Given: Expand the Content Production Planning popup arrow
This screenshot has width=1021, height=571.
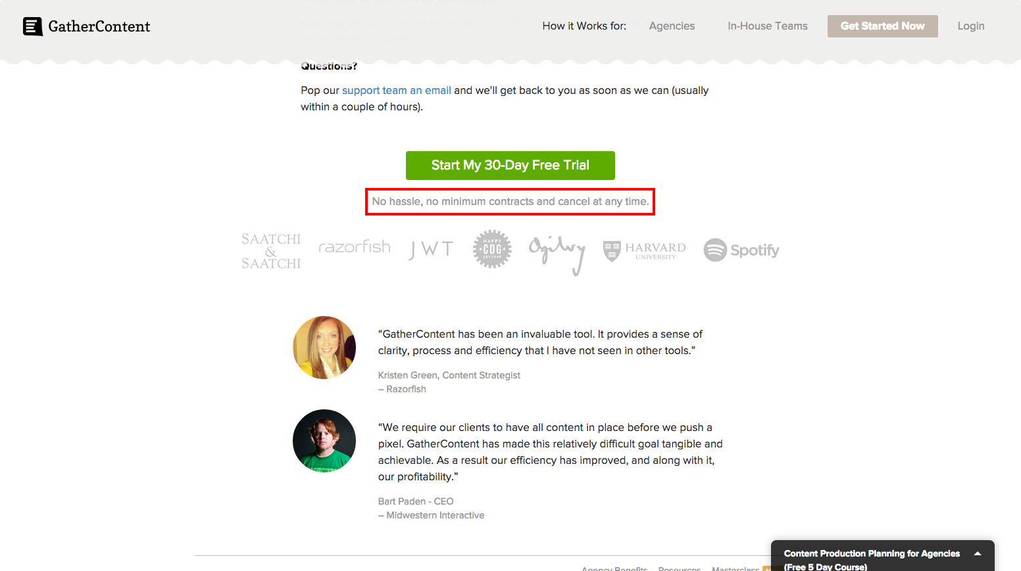Looking at the screenshot, I should pos(978,553).
